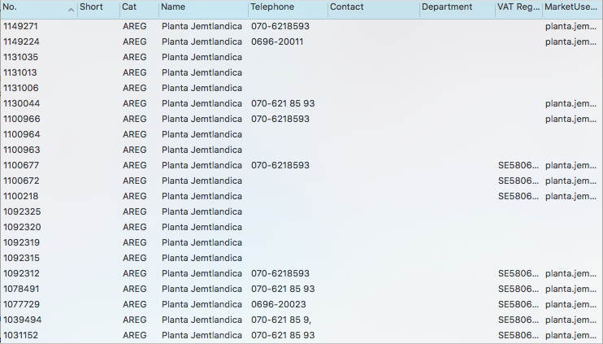Click telephone 070-6218593 in row 1149271
603x344 pixels.
pyautogui.click(x=280, y=26)
